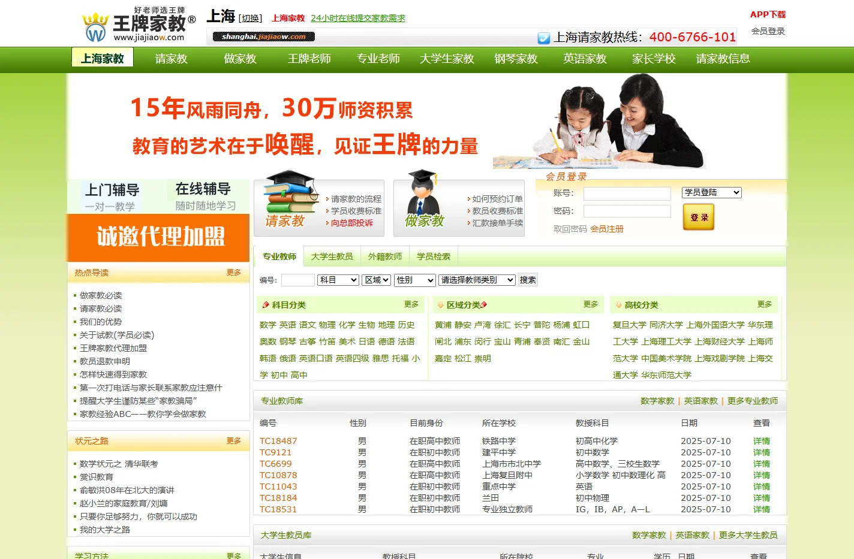The height and width of the screenshot is (559, 854).
Task: Click the 搜索 search button
Action: tap(528, 280)
